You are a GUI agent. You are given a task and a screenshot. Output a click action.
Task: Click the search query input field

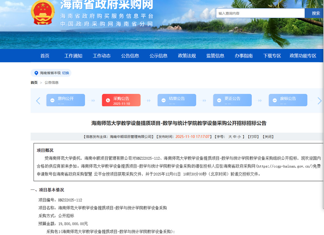(260, 13)
